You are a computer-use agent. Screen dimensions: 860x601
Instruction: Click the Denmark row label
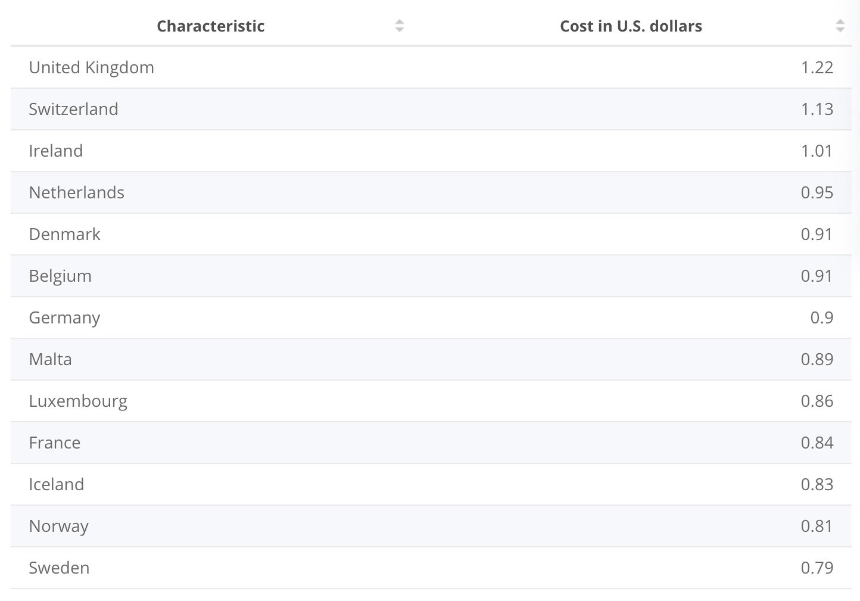[65, 234]
